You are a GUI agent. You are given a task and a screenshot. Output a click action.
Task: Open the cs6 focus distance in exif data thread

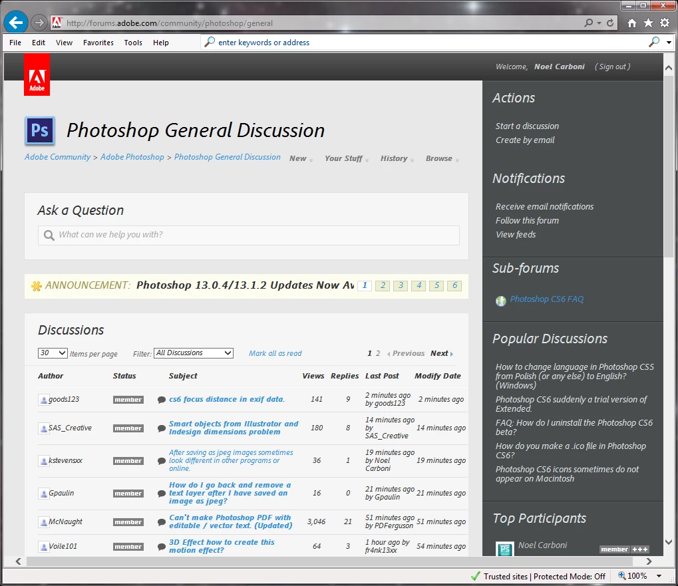pos(227,399)
